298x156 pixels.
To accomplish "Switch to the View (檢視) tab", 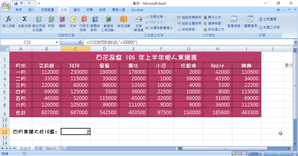I will click(x=102, y=10).
